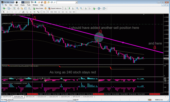Viewport: 170px width, 102px height.
Task: Open the Tools menu
Action: coord(29,5)
